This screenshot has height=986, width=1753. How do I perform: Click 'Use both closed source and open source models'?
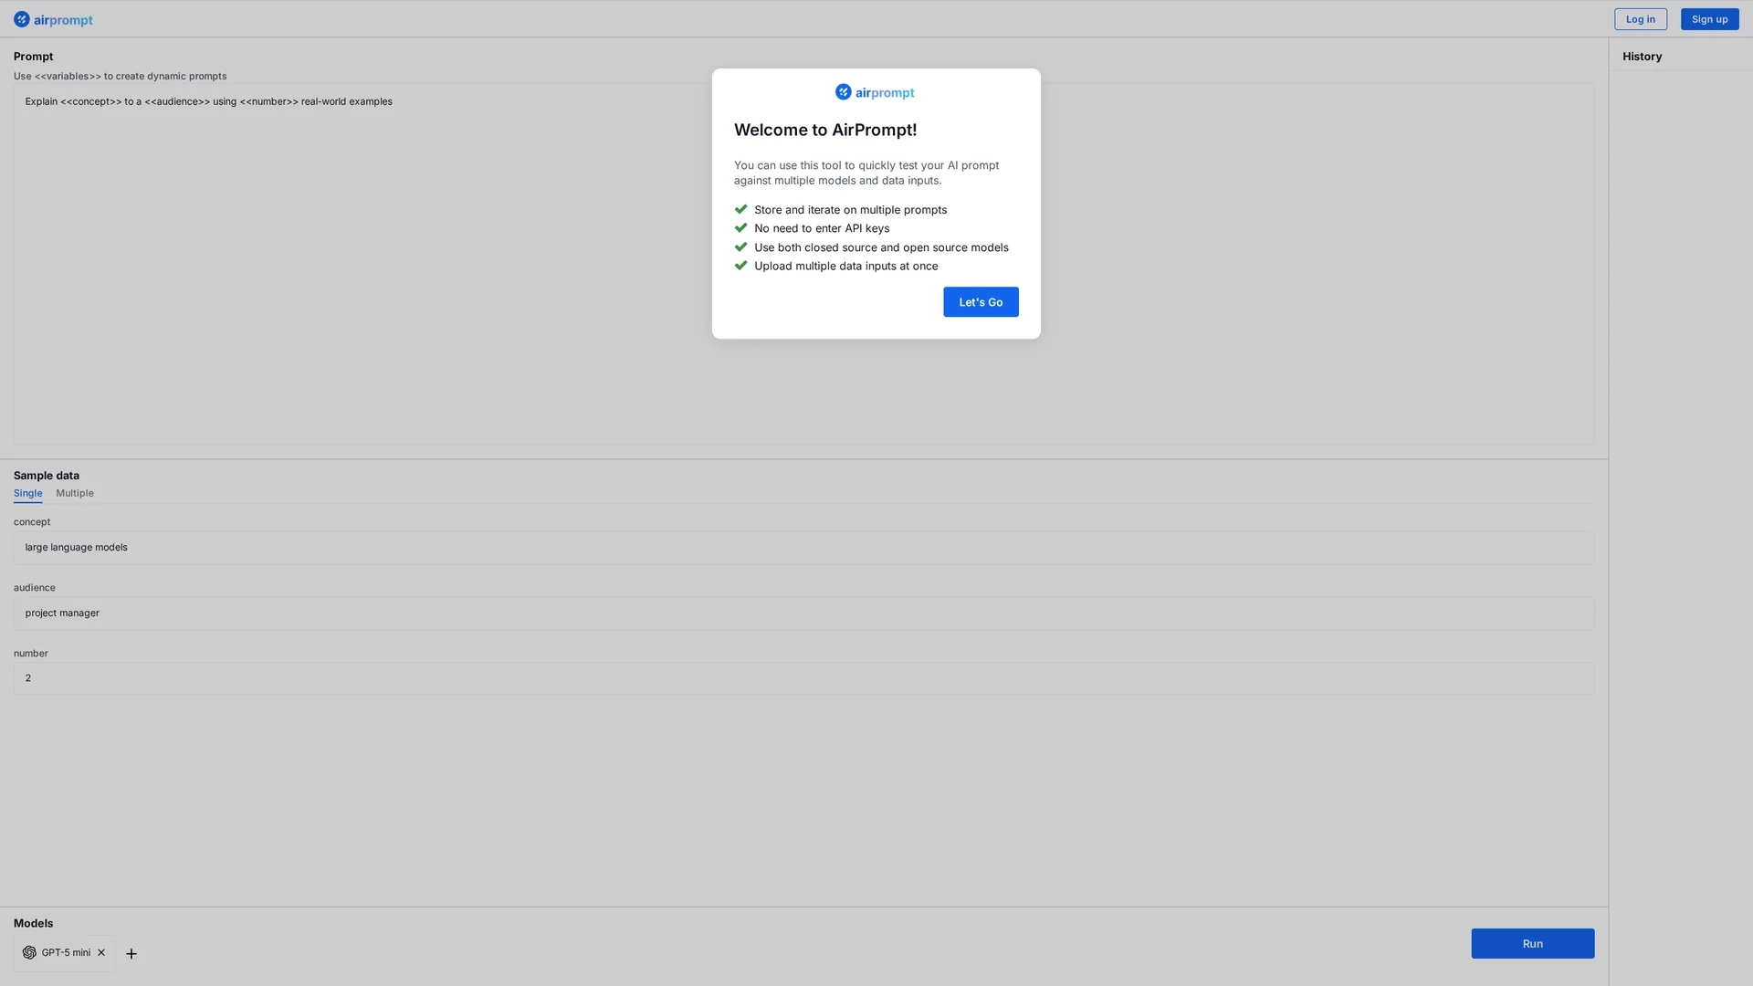point(881,247)
